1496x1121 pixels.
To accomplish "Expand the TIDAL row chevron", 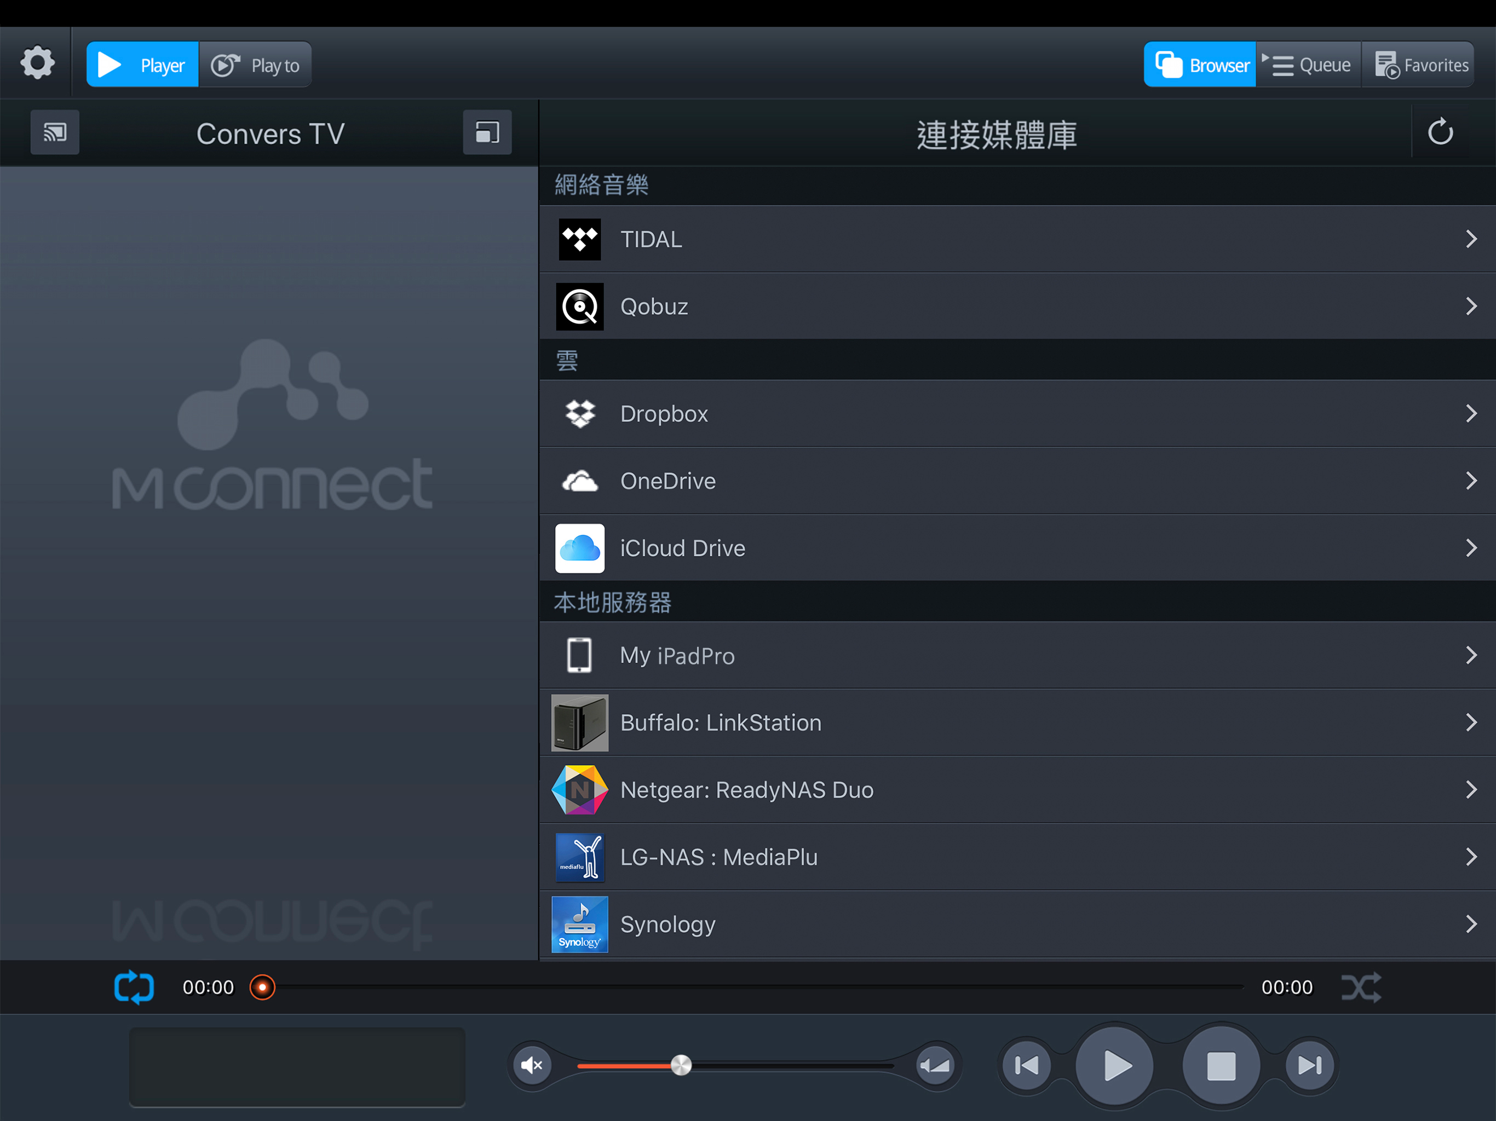I will click(1470, 239).
